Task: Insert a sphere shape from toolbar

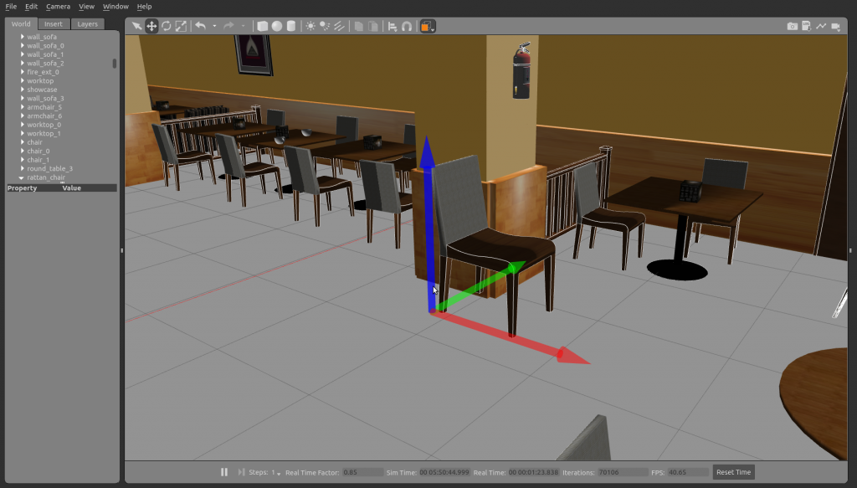Action: [277, 26]
